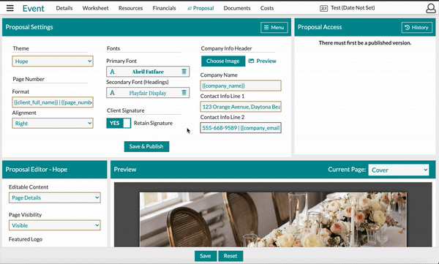Click the Page Number Format field
This screenshot has width=439, height=264.
pyautogui.click(x=53, y=102)
